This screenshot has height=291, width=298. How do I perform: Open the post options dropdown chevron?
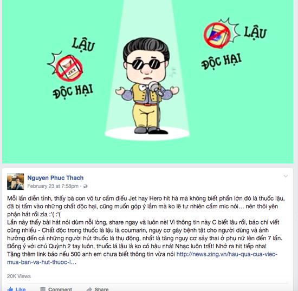pos(286,176)
